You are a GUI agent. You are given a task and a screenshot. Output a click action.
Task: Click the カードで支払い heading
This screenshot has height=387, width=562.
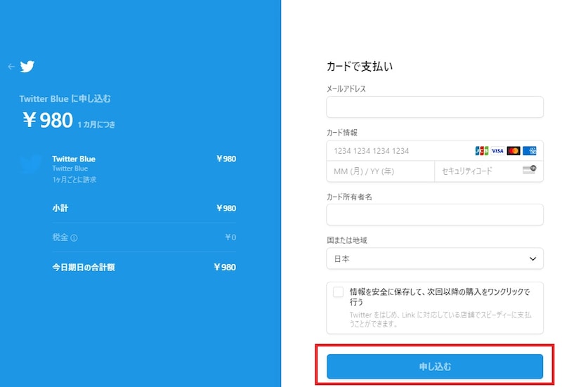click(x=360, y=66)
